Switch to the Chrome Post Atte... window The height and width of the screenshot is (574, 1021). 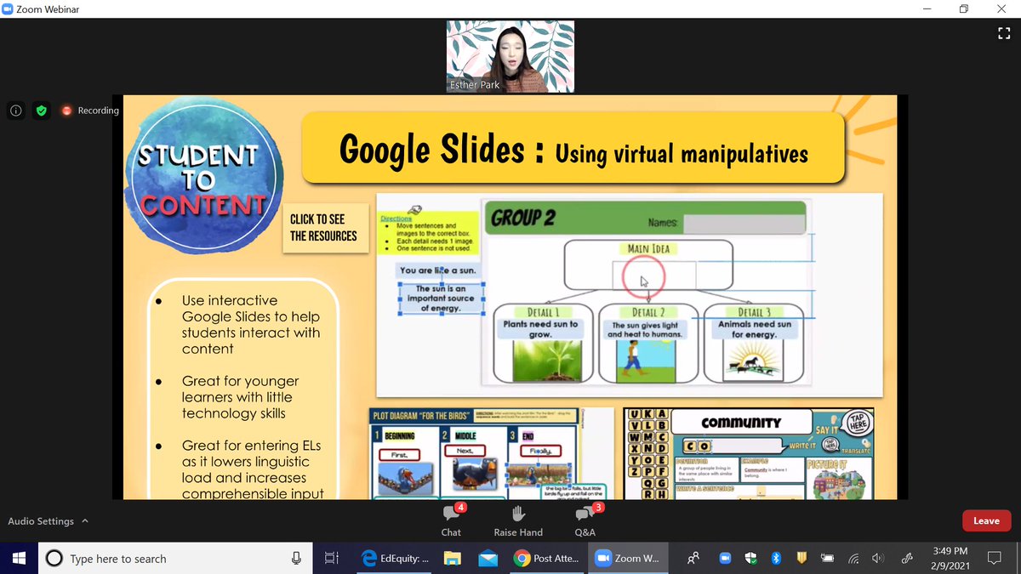tap(547, 559)
